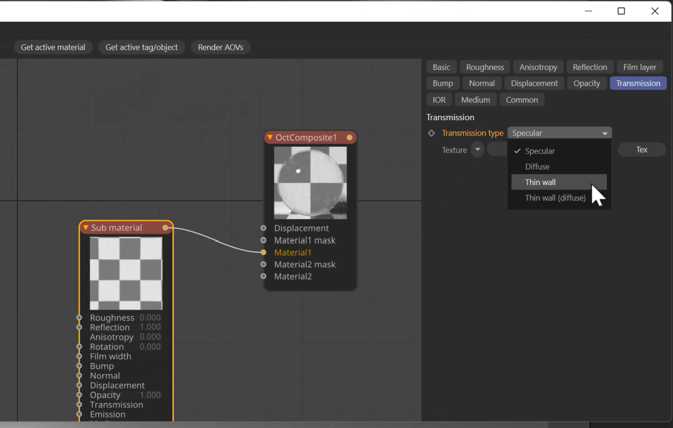
Task: Click the Sub material checkerboard thumbnail
Action: click(126, 273)
